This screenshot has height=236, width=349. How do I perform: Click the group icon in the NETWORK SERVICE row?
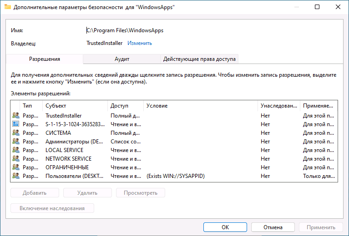(16, 159)
